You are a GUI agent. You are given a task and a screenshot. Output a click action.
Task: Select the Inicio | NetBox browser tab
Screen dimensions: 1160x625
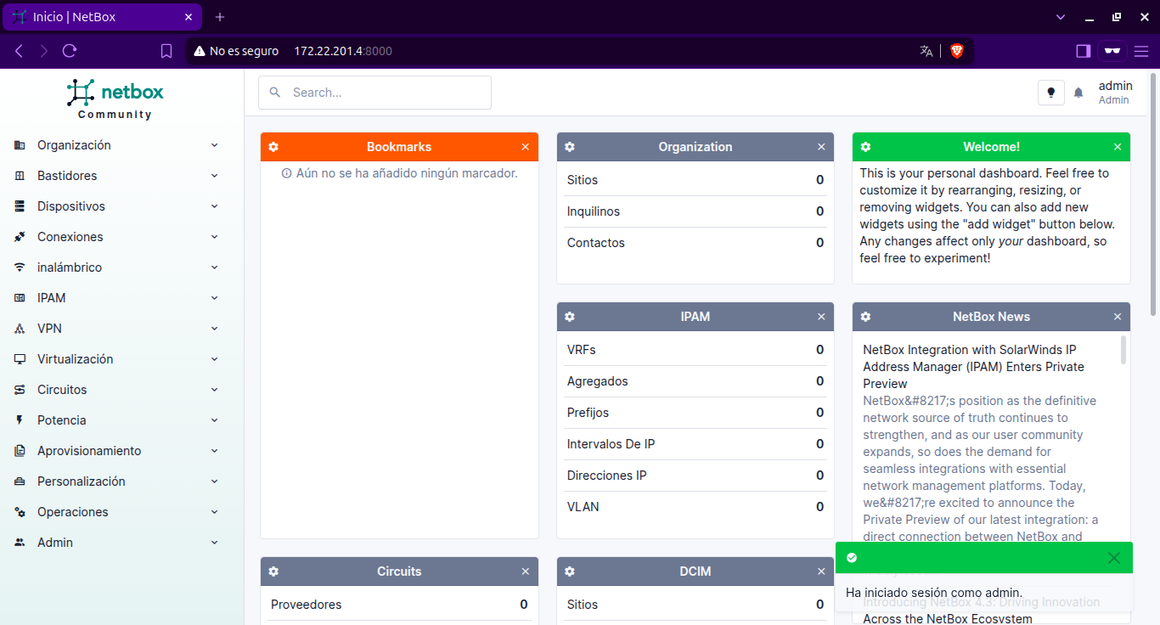(x=103, y=17)
